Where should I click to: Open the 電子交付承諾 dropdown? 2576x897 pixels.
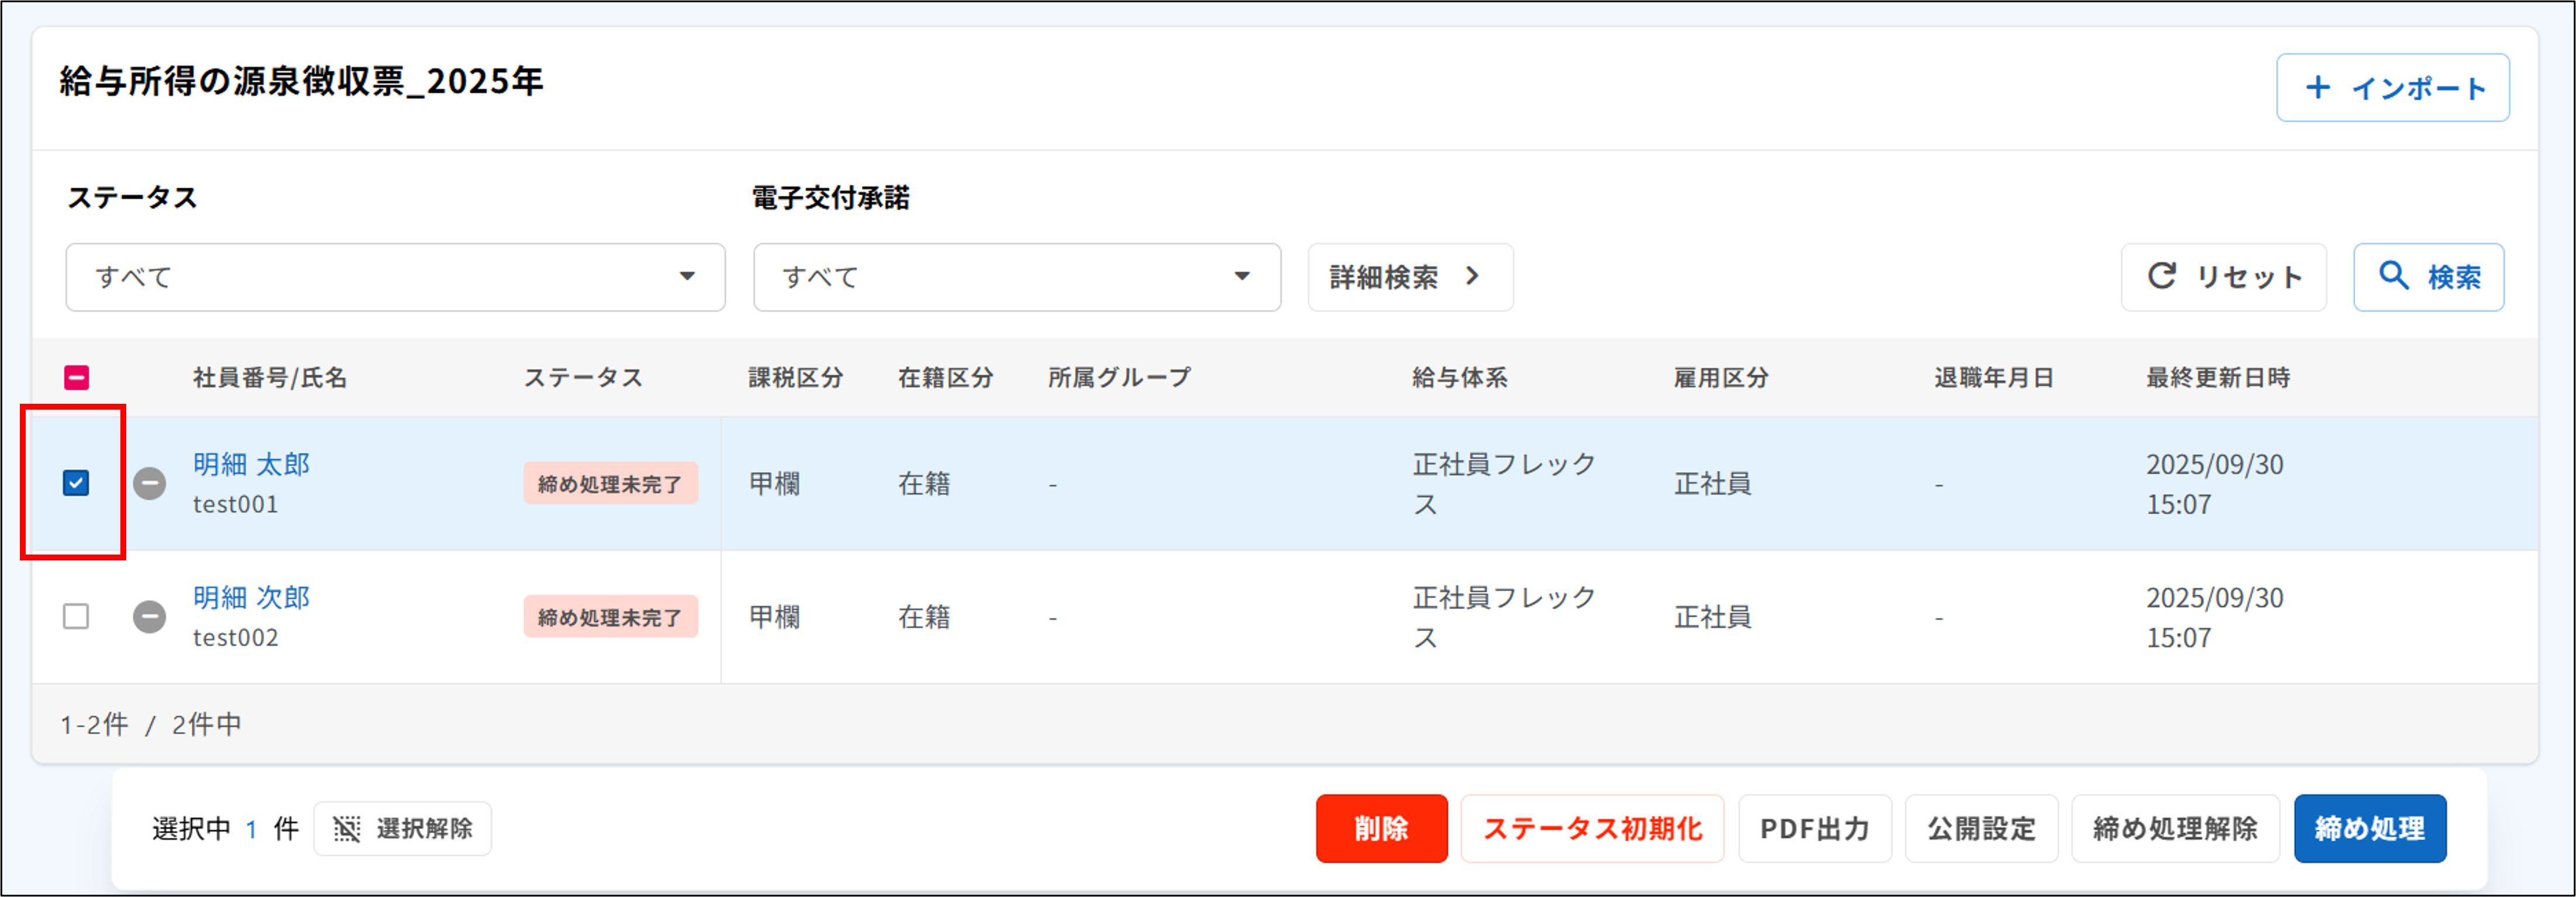pos(1016,277)
